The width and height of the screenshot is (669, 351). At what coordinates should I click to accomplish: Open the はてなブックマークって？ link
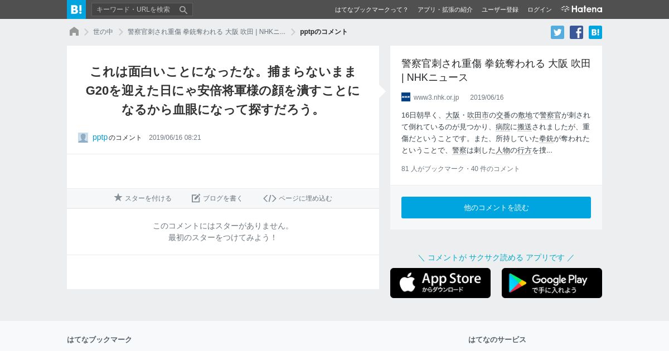371,9
